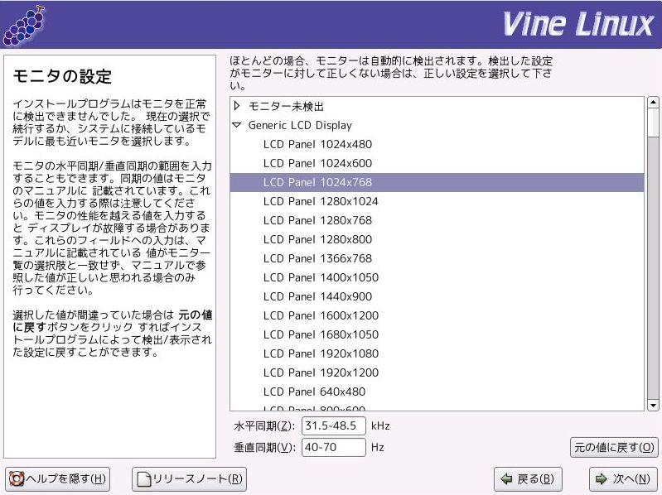
Task: Proceed with the 次へ button
Action: [623, 479]
